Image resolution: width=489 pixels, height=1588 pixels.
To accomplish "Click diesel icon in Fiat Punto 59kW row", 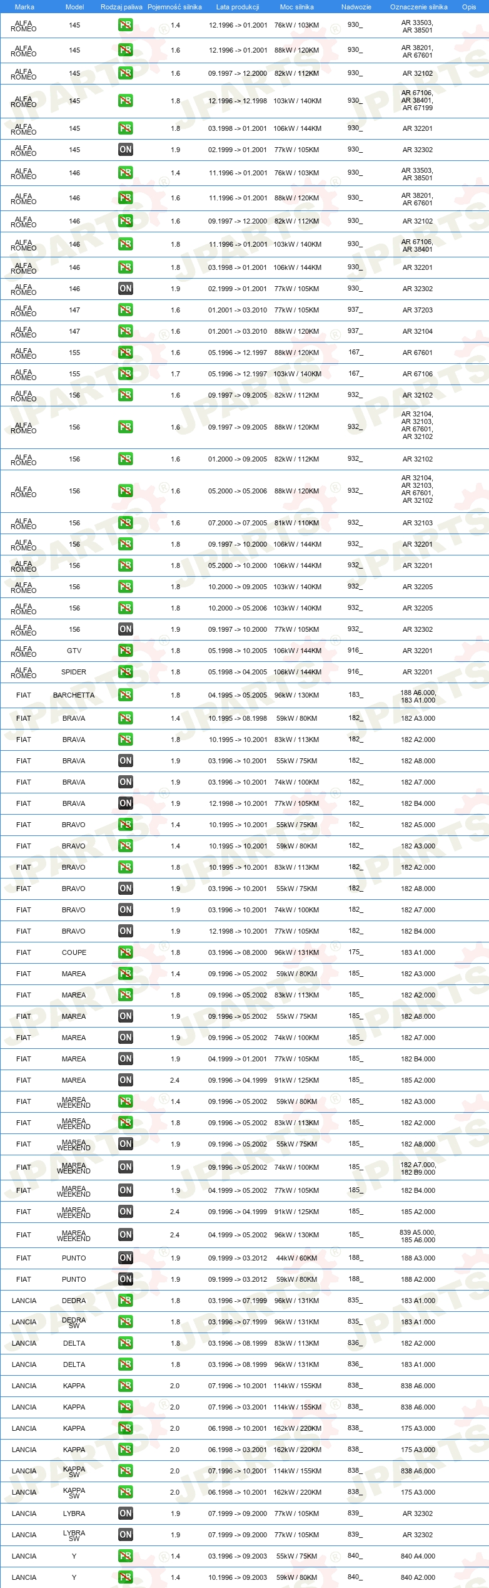I will point(125,1279).
